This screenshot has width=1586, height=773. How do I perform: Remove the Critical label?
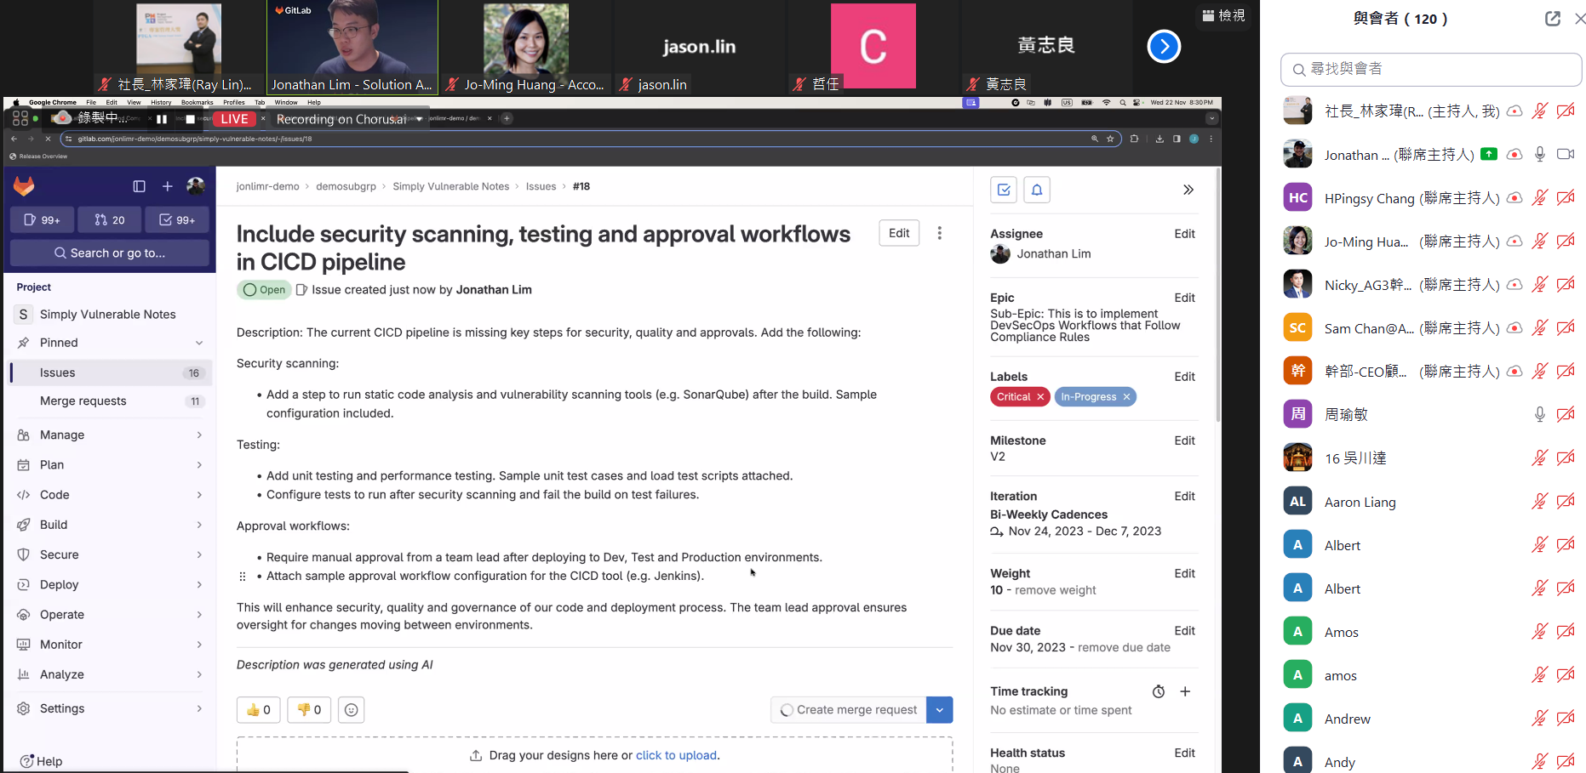pos(1040,397)
